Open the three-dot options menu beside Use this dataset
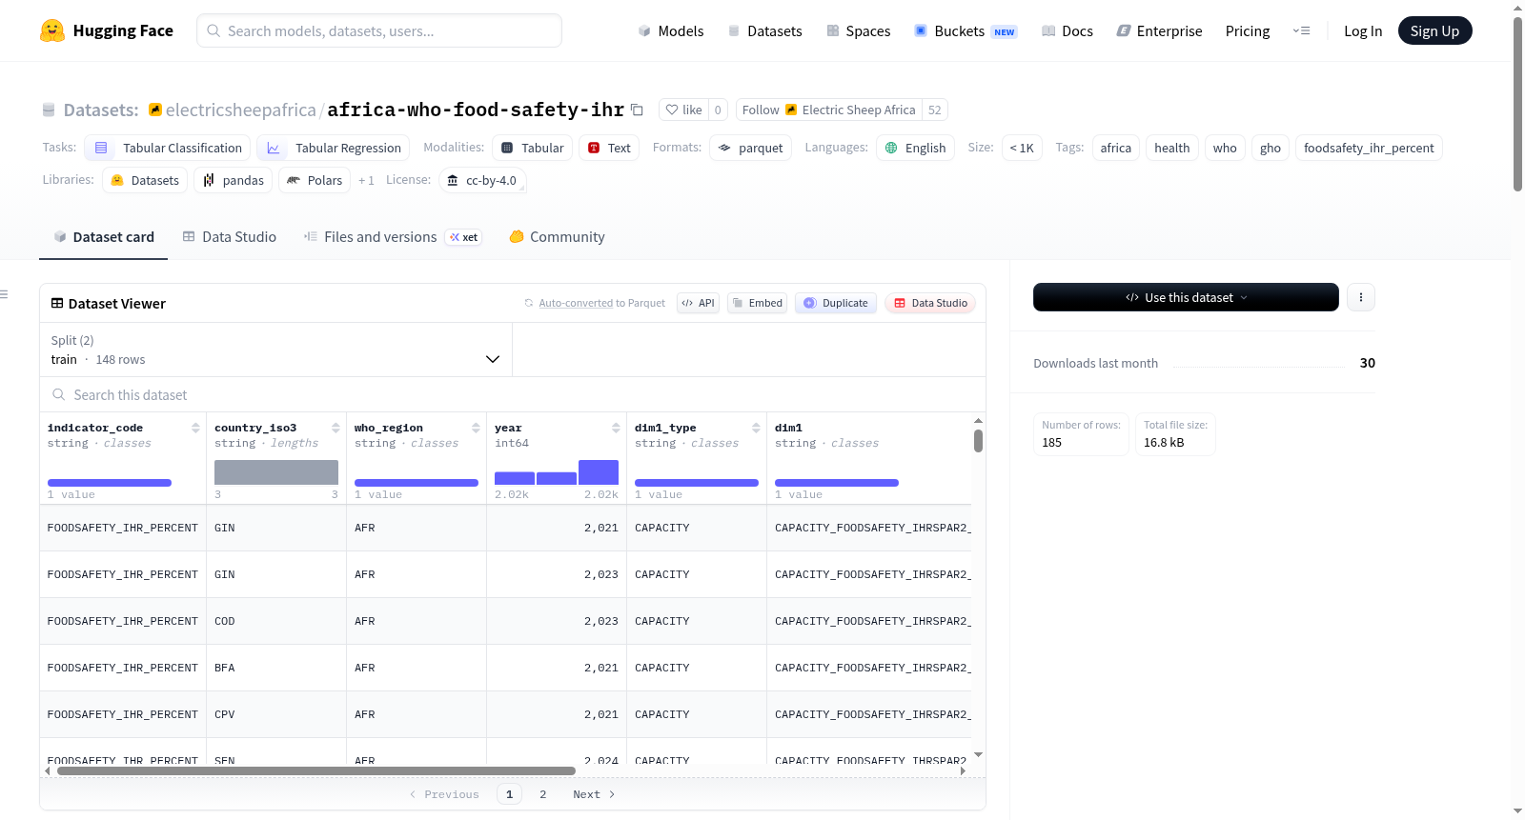 [1360, 297]
